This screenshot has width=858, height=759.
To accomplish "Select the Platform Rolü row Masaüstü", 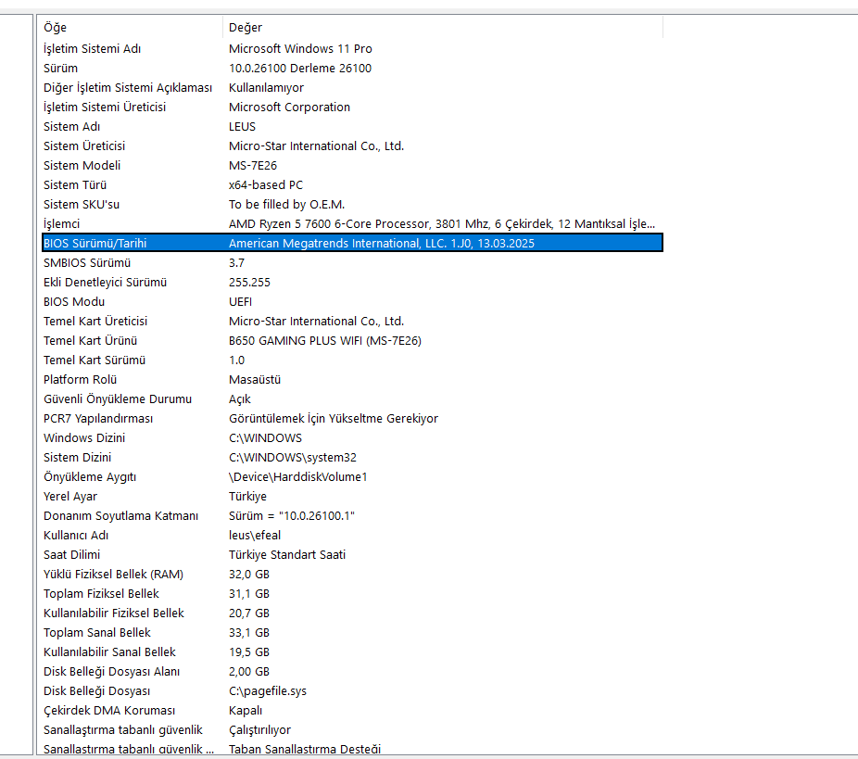I will (352, 379).
